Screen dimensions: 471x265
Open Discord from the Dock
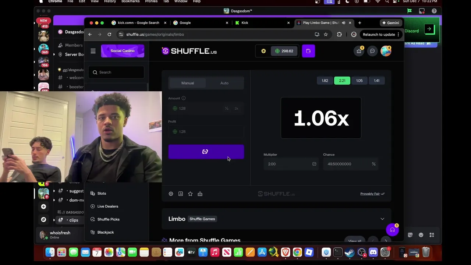[373, 252]
